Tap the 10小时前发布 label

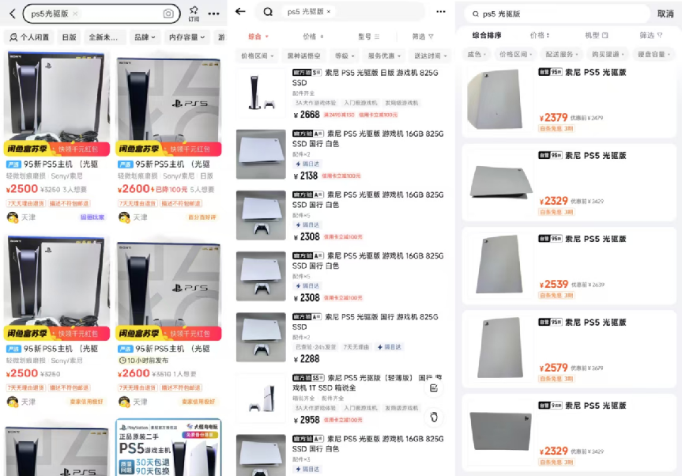pos(144,361)
